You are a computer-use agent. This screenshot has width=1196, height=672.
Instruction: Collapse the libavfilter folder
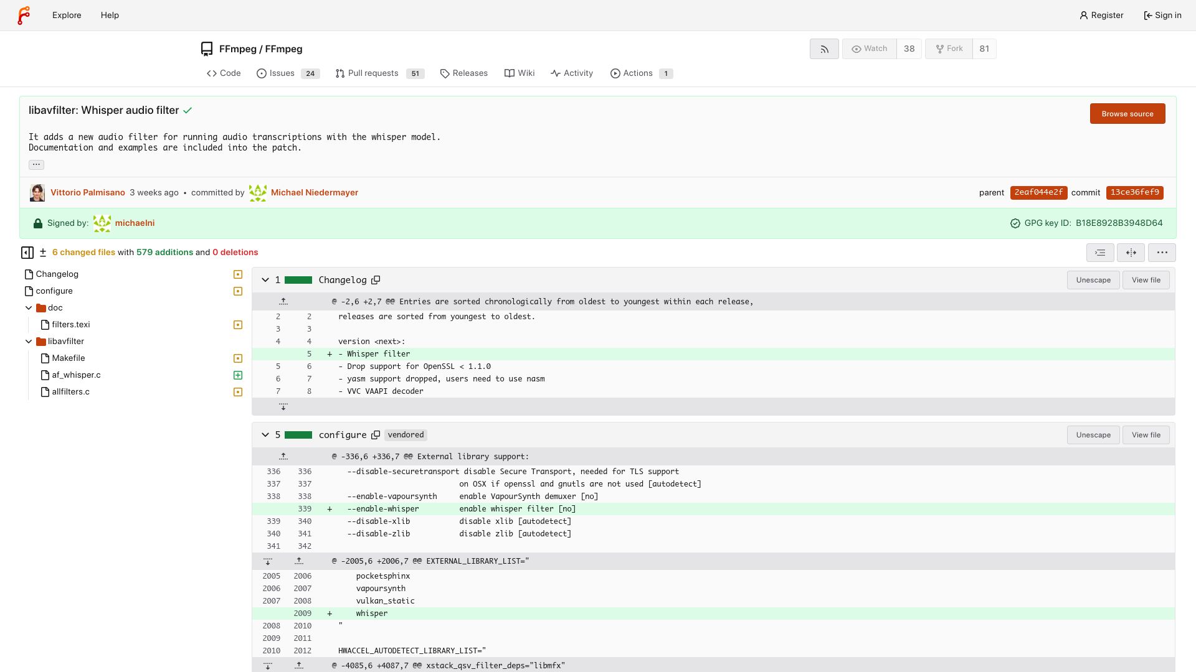[x=29, y=342]
